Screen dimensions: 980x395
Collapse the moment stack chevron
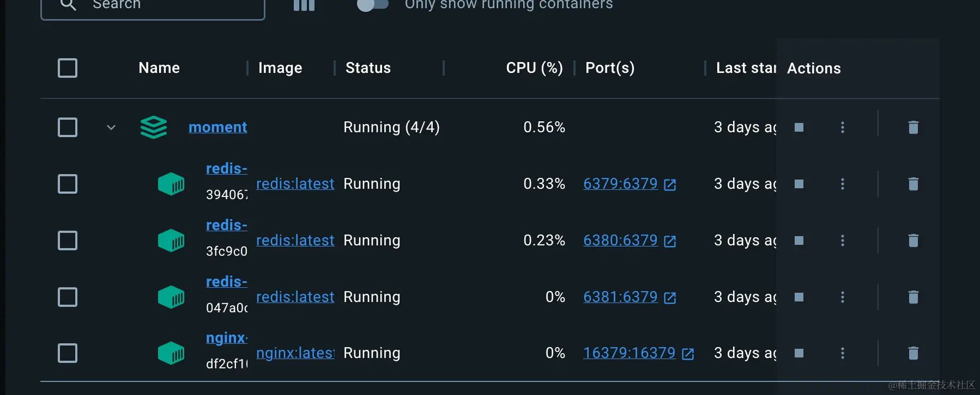pyautogui.click(x=111, y=127)
